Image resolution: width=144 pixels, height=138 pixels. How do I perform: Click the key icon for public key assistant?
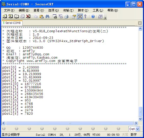85,16
